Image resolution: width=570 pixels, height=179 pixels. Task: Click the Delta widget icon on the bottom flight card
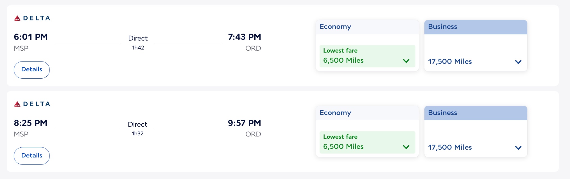point(17,104)
